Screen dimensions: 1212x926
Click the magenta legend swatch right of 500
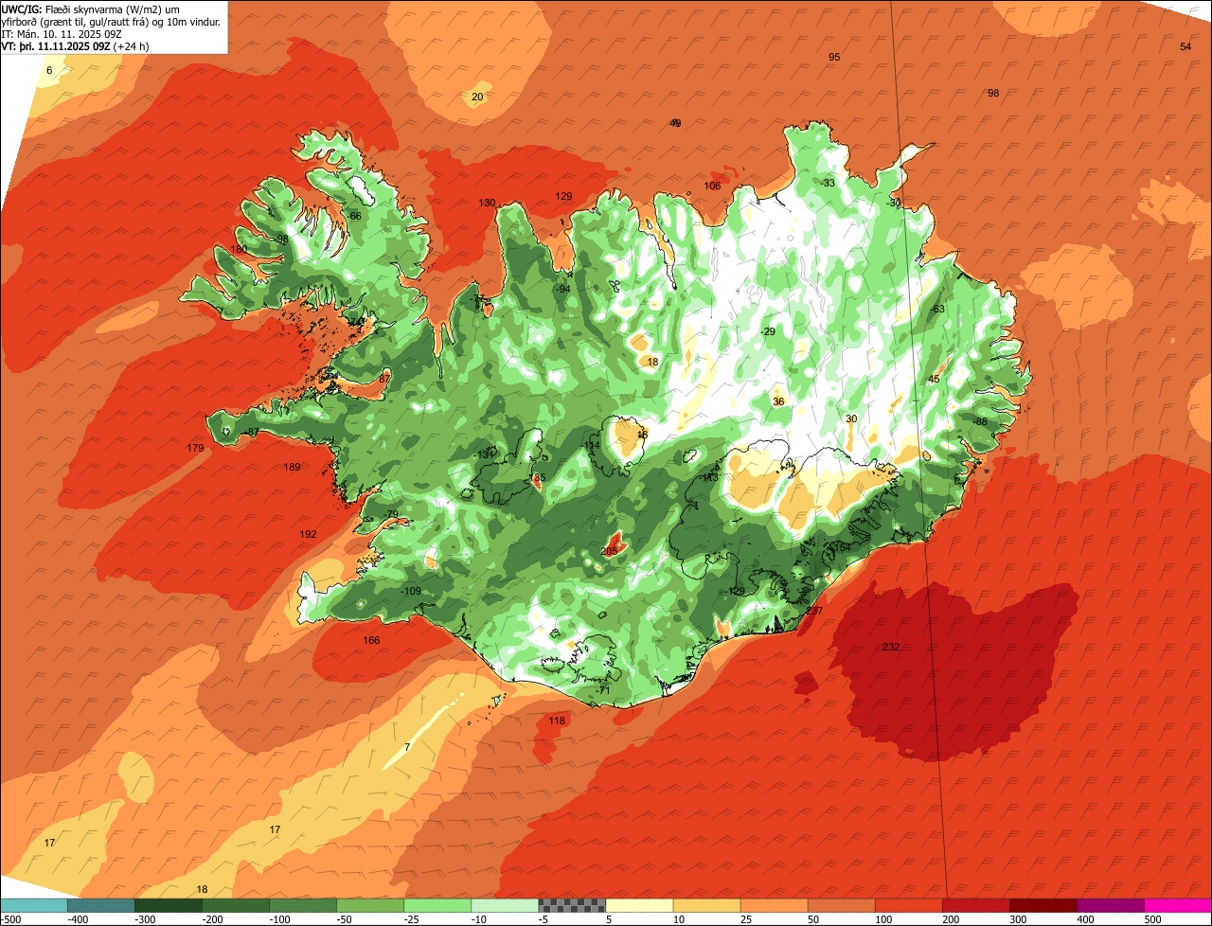1178,905
